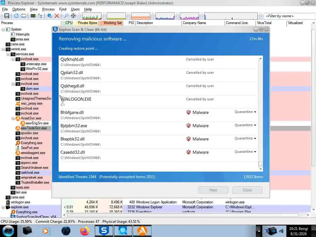Viewport: 316px width, 237px height.
Task: Click the yellow commit history mini graph
Action: (116, 16)
